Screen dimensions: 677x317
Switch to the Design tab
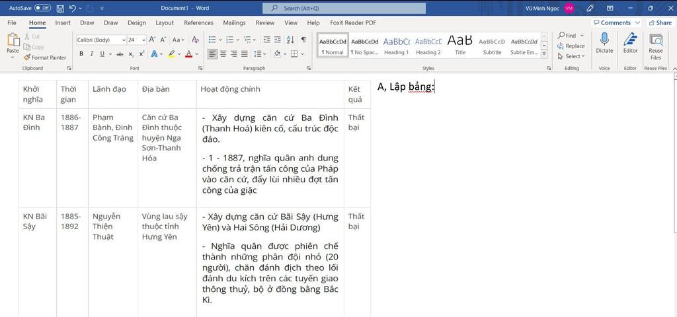coord(137,23)
